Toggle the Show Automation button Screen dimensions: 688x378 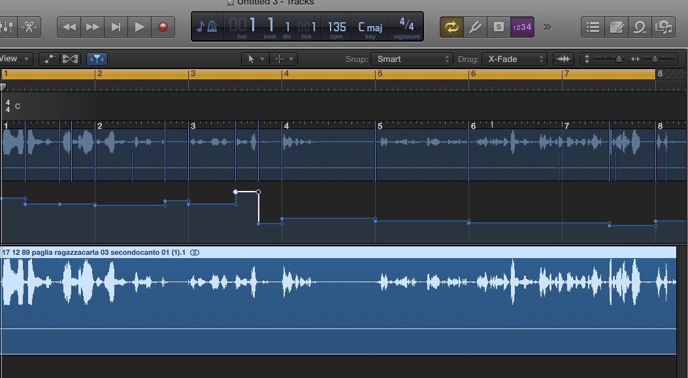pyautogui.click(x=49, y=59)
